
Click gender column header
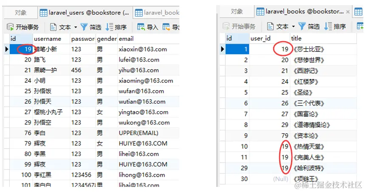pos(107,39)
